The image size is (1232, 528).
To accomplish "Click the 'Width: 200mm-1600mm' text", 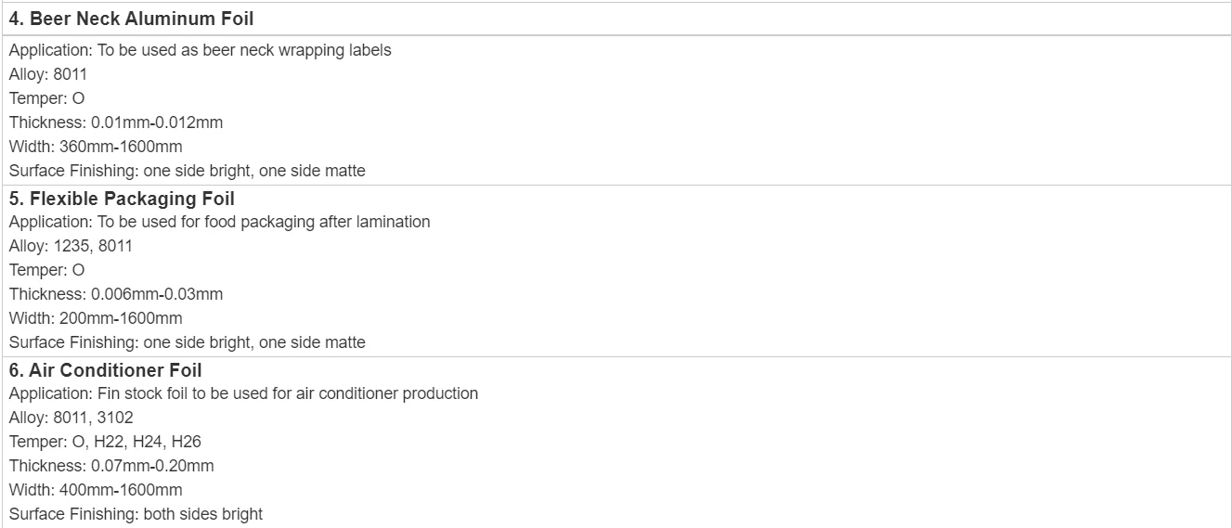I will 96,318.
